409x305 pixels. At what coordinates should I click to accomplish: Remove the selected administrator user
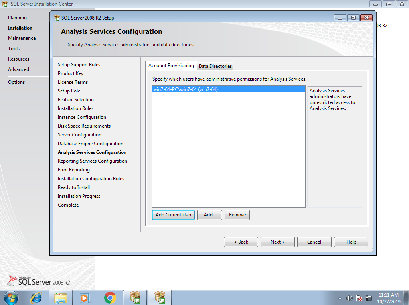pos(237,215)
